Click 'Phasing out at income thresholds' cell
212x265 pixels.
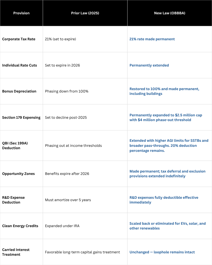(73, 145)
